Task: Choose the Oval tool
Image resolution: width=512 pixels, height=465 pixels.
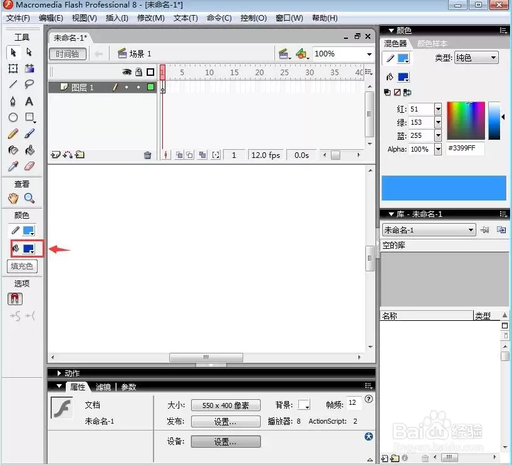Action: click(x=13, y=118)
